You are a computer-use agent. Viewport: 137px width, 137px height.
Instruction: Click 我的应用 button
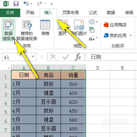click(x=115, y=36)
